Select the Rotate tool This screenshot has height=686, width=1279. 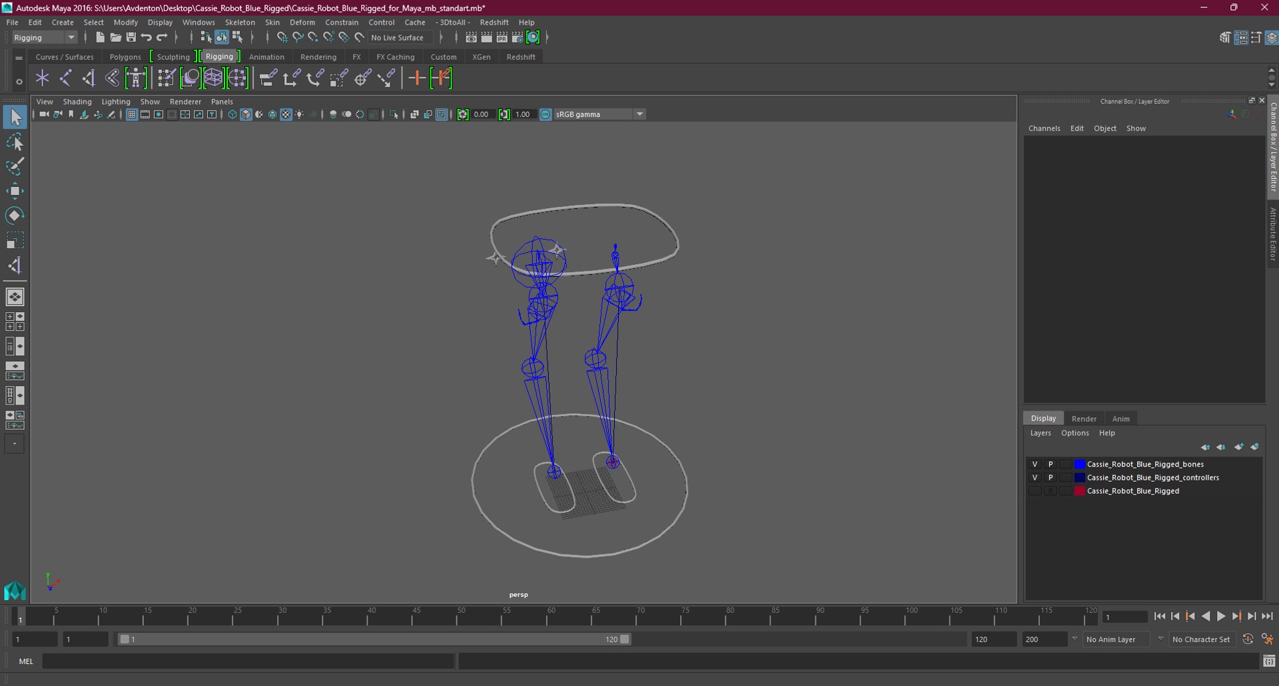(15, 216)
